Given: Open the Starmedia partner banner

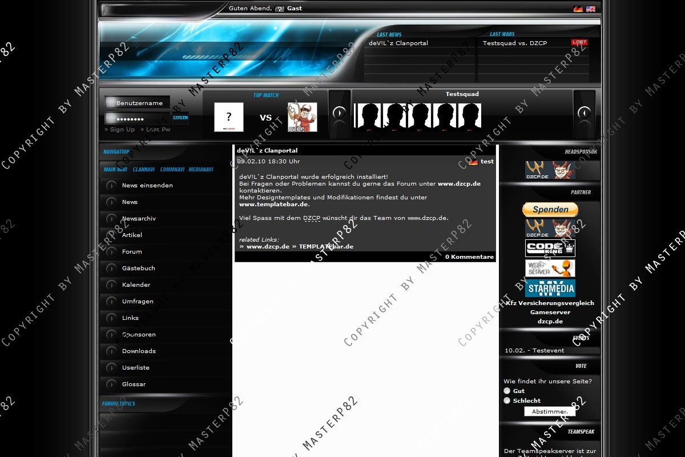Looking at the screenshot, I should pos(550,287).
